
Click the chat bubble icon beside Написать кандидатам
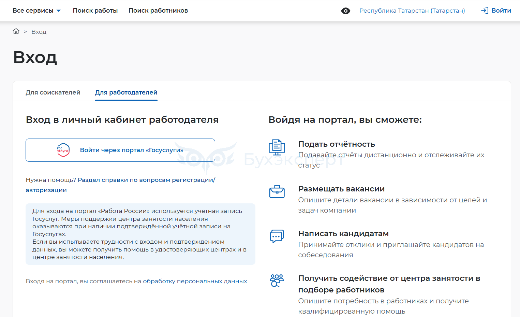point(277,236)
